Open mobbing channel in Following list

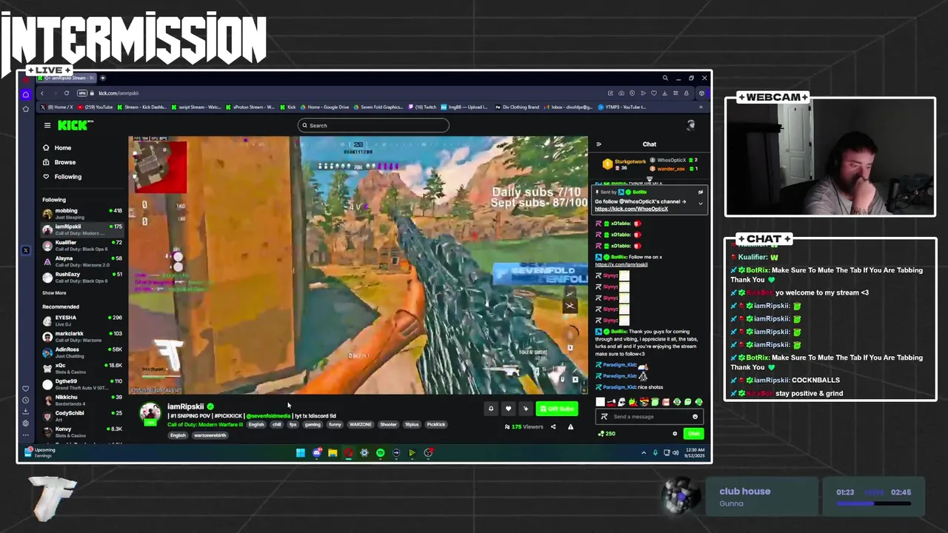[x=81, y=213]
